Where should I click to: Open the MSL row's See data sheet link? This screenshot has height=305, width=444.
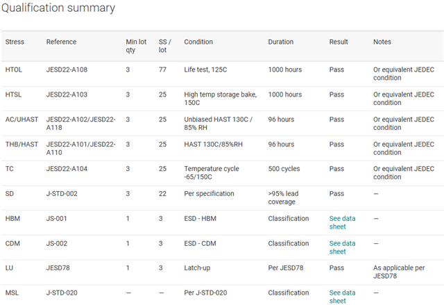point(342,297)
